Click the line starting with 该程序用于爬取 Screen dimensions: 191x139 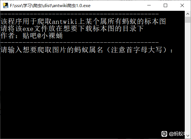coord(83,21)
